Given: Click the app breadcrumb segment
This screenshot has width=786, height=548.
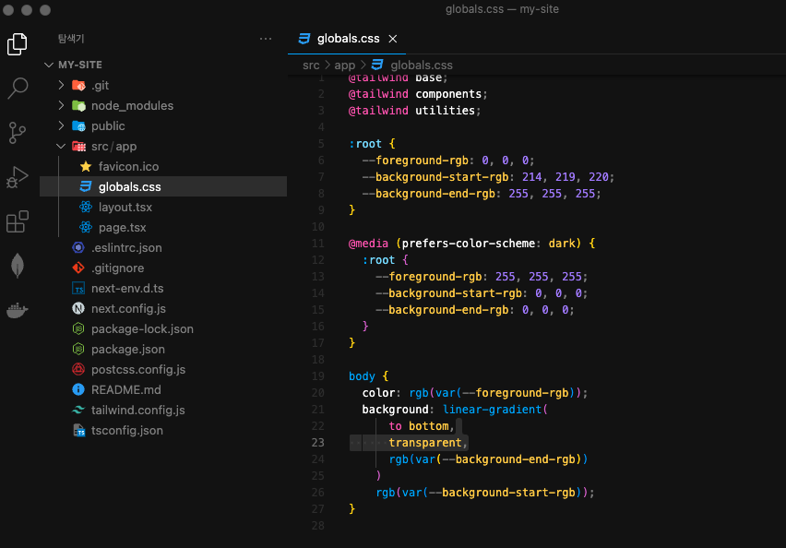Looking at the screenshot, I should coord(344,66).
